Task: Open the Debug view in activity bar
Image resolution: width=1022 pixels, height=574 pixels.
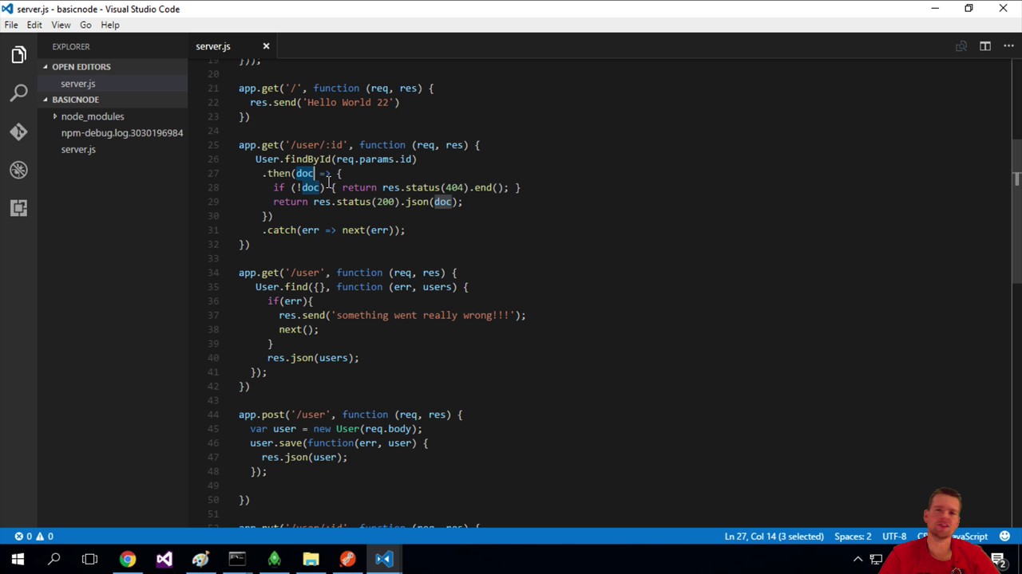Action: [x=18, y=170]
